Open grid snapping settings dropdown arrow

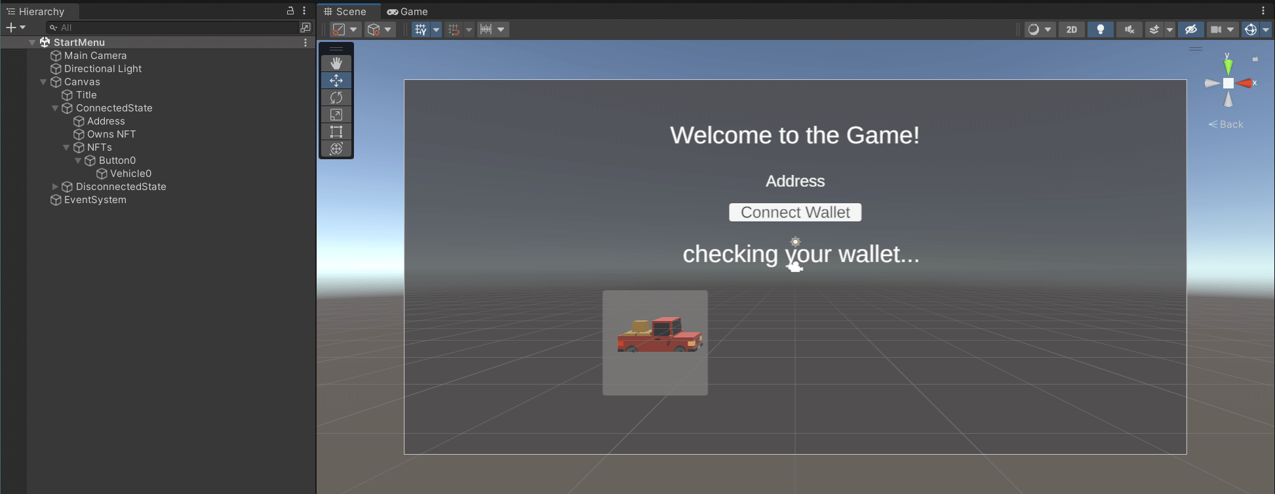click(x=469, y=29)
